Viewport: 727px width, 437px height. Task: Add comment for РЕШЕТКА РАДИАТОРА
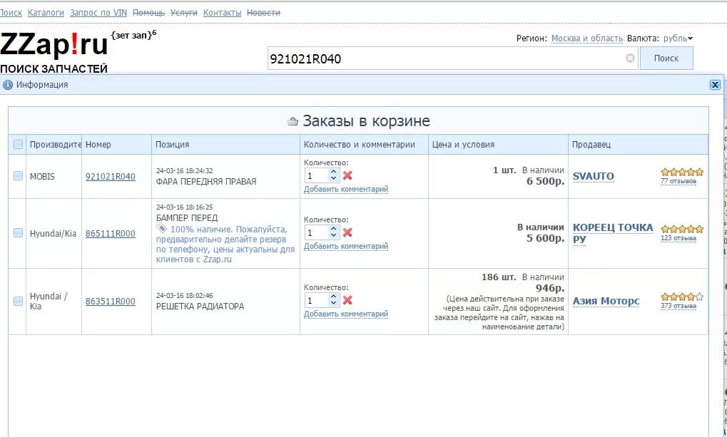pyautogui.click(x=346, y=314)
